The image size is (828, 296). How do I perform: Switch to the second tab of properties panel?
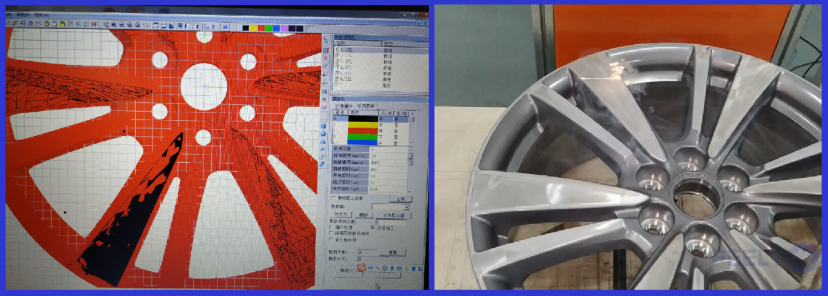coord(366,106)
